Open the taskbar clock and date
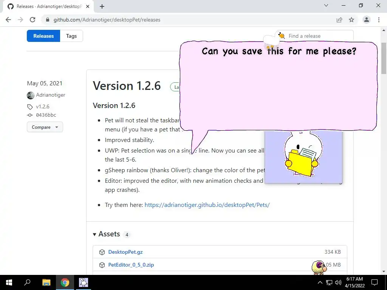Screen dimensions: 387x290 tap(354, 282)
